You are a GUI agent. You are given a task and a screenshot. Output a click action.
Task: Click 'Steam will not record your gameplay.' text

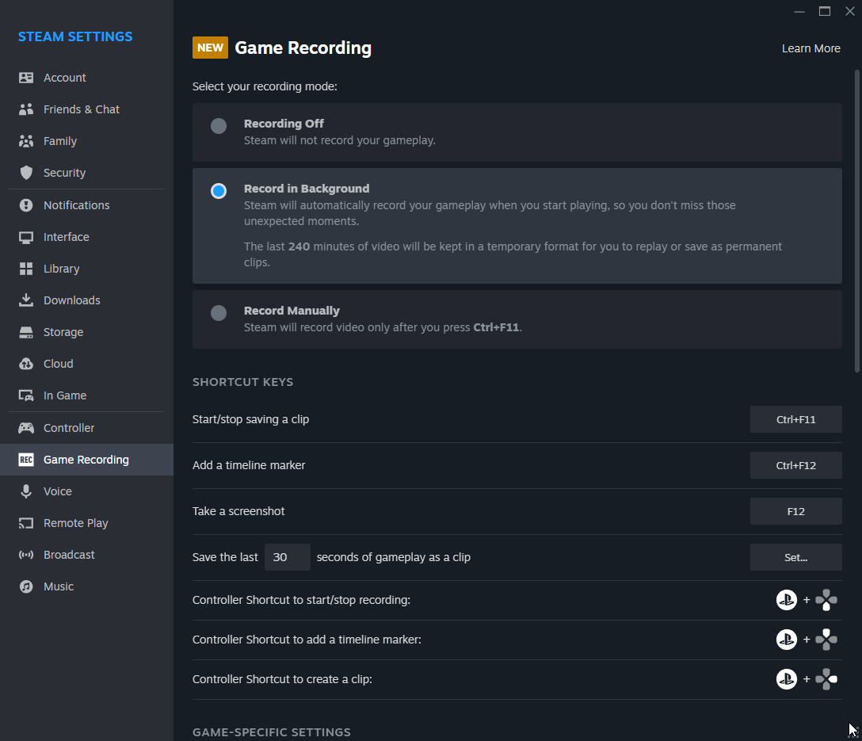tap(339, 140)
